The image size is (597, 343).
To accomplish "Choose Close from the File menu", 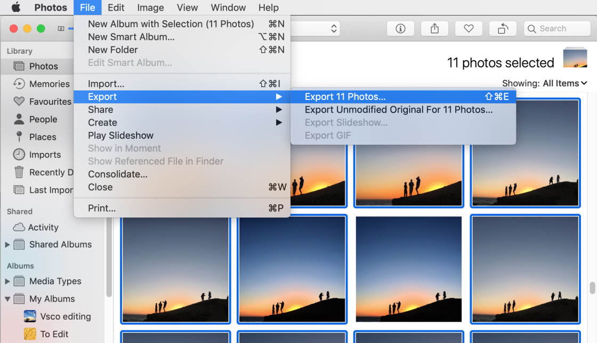I will (x=182, y=187).
